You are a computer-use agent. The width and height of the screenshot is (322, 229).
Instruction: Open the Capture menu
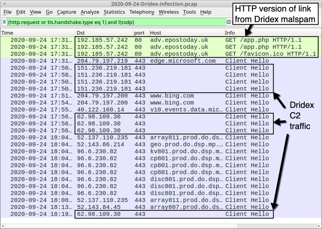66,12
